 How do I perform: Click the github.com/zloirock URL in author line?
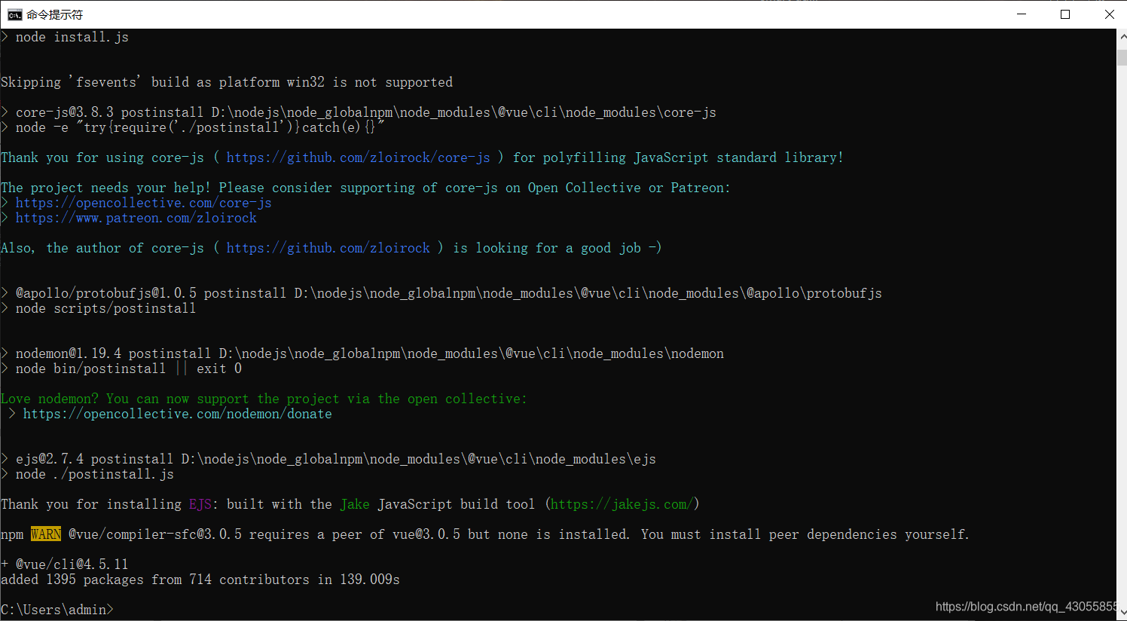pyautogui.click(x=328, y=248)
